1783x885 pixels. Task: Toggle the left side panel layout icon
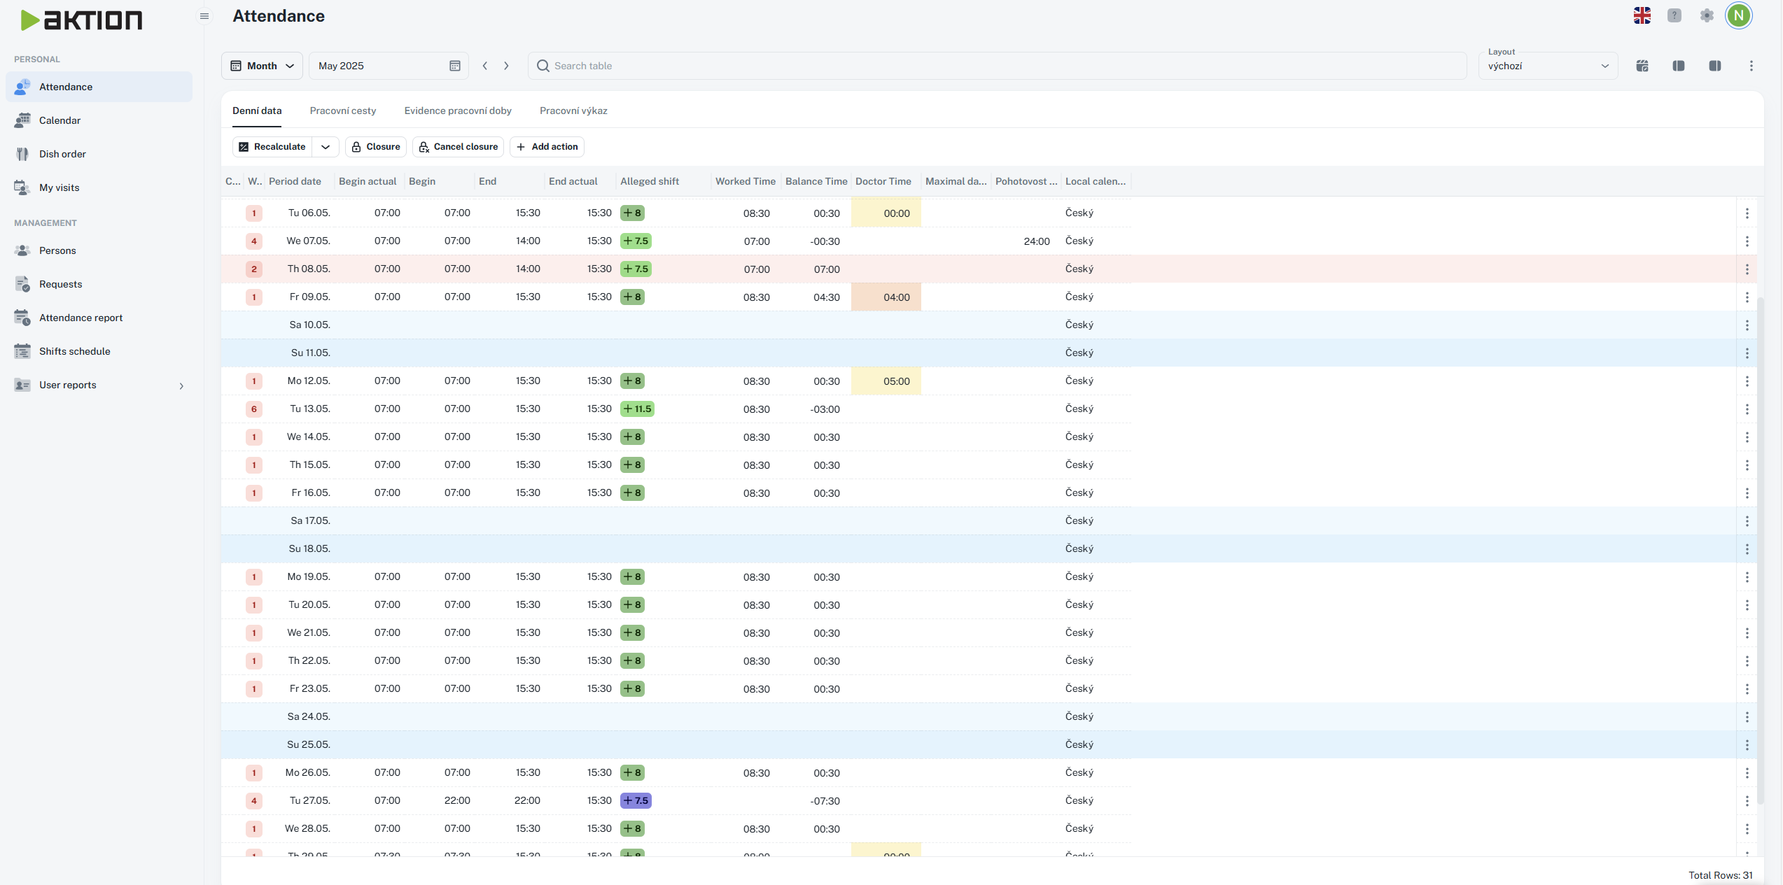(x=1678, y=66)
